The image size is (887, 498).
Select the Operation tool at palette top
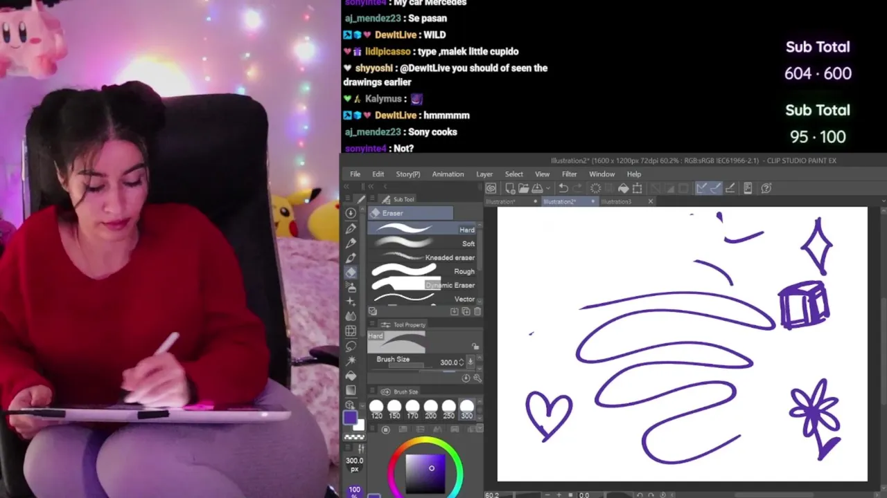tap(351, 213)
